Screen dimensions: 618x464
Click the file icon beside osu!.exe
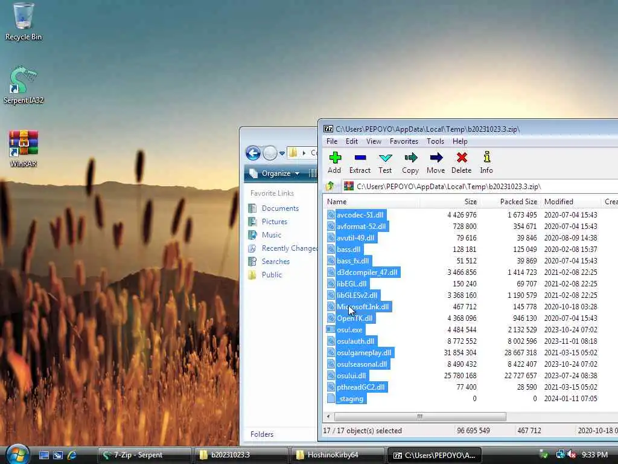point(331,329)
